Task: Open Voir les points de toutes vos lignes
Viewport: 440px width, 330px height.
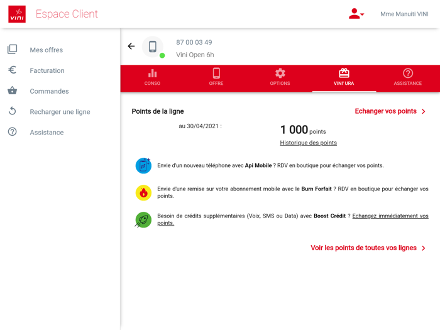Action: point(364,248)
